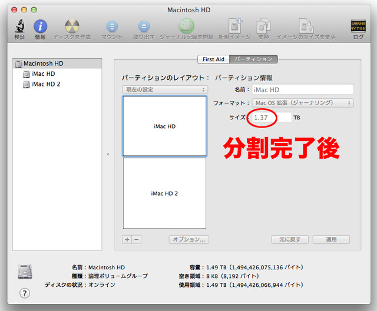Click the Verify (検証) microscope icon
Image resolution: width=377 pixels, height=311 pixels.
(x=19, y=26)
